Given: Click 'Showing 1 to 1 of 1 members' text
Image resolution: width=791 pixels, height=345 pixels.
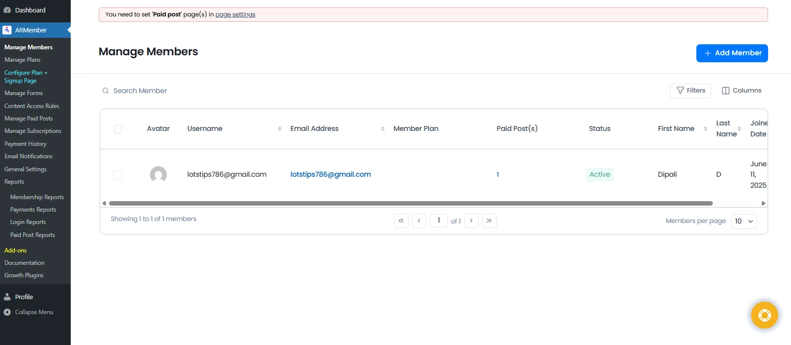Looking at the screenshot, I should tap(153, 219).
